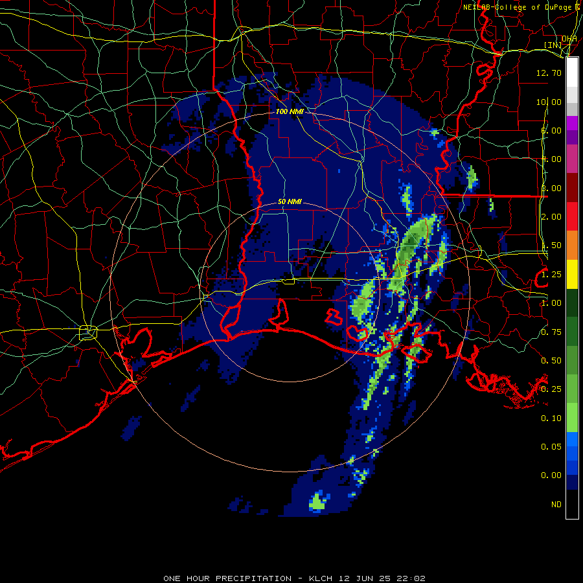Click the bright red swatch on the color scale
Image resolution: width=583 pixels, height=583 pixels.
(572, 216)
